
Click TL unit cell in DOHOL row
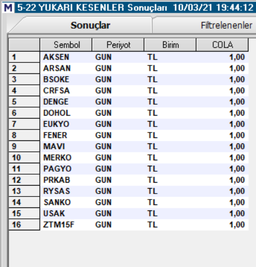pos(170,113)
